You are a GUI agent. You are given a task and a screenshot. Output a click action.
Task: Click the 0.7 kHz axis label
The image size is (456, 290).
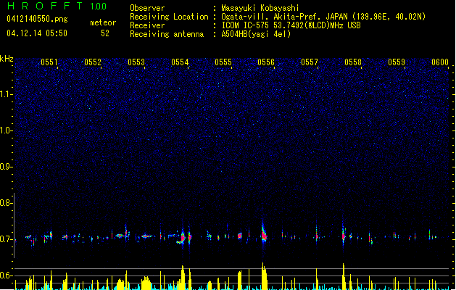[x=7, y=239]
